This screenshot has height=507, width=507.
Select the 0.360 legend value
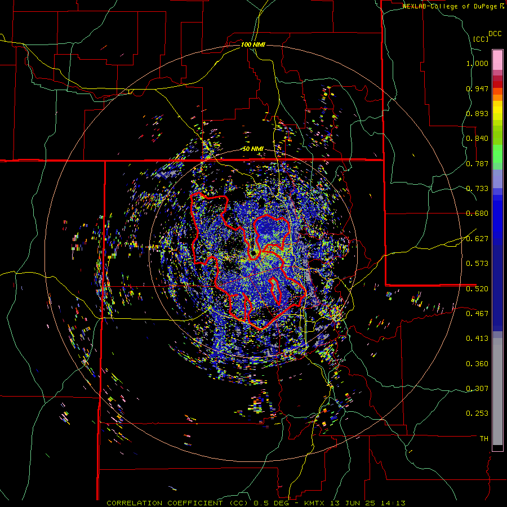point(477,364)
